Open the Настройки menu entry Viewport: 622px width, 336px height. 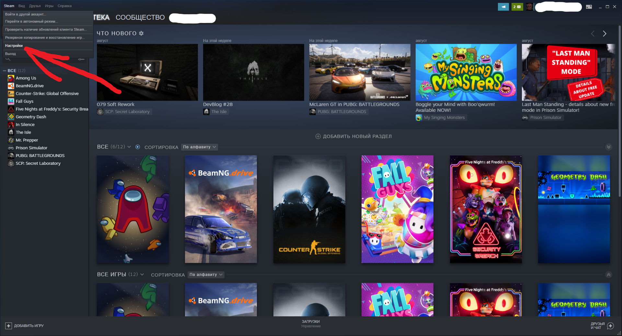pyautogui.click(x=48, y=46)
